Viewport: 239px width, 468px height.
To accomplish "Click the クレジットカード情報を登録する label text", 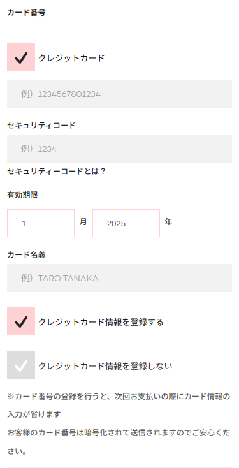I will pos(101,322).
